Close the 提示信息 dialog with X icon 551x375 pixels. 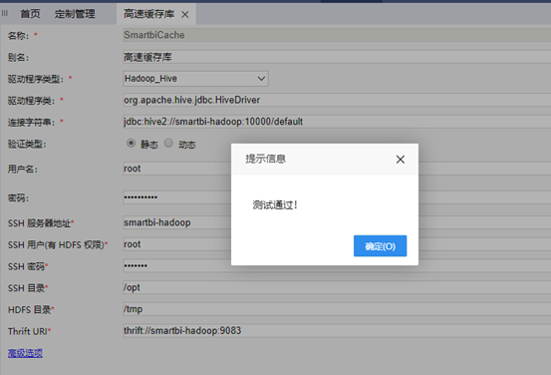pos(400,160)
